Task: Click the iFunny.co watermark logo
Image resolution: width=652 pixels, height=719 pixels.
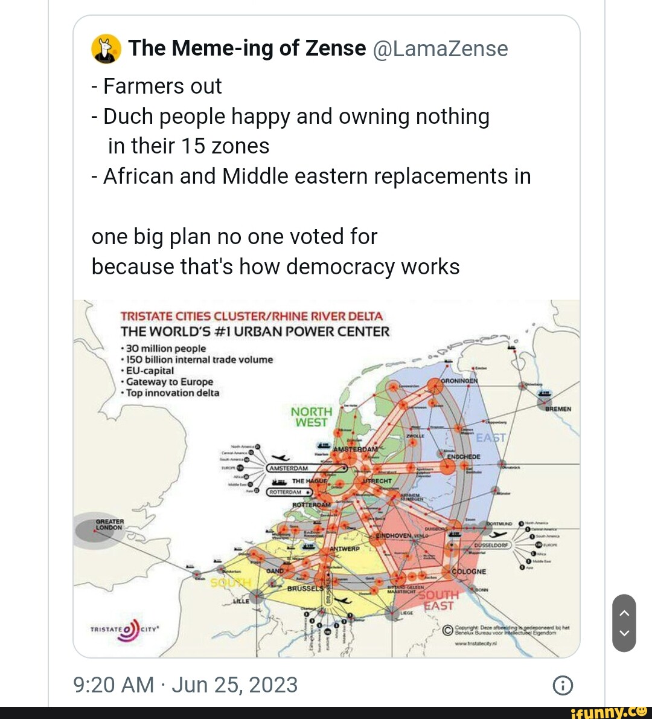Action: 609,712
